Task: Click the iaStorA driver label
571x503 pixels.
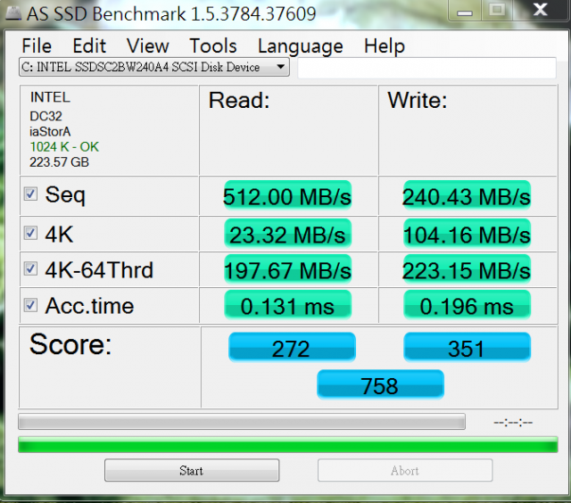Action: click(x=50, y=131)
